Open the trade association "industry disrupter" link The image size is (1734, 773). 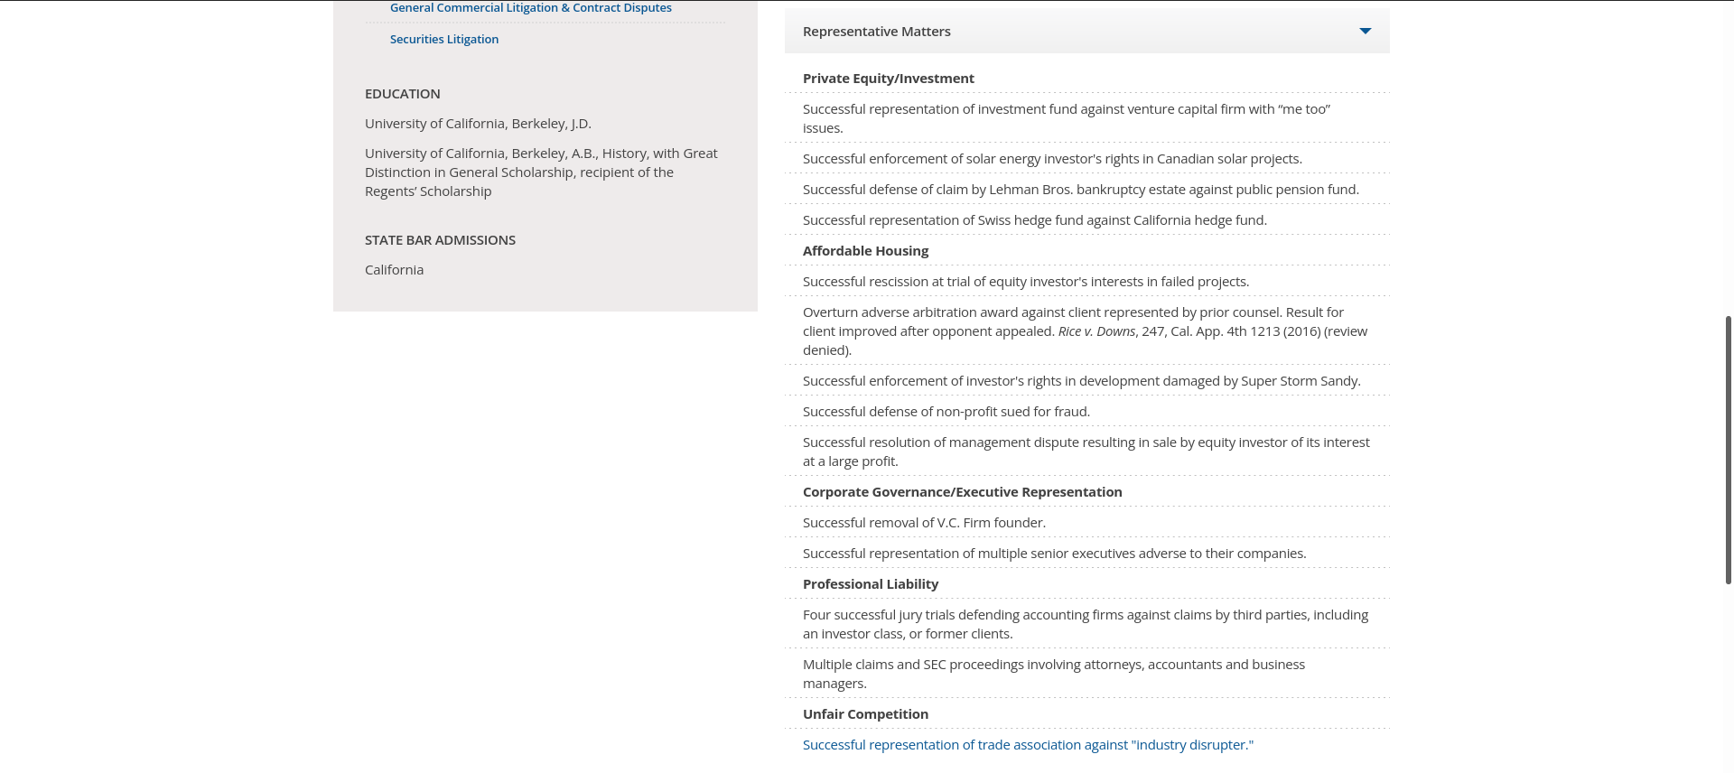click(x=1028, y=745)
